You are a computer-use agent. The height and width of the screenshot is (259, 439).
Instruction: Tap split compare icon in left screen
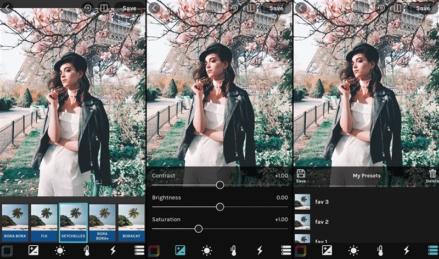pos(104,8)
